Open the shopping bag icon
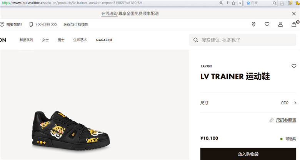Image resolution: width=300 pixels, height=160 pixels. click(294, 24)
